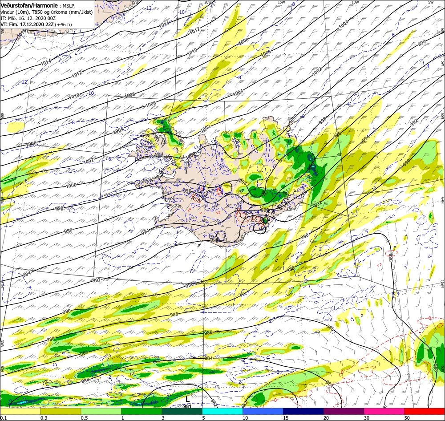Click the 'Veðurstofan/Harmonie' title text
Viewport: 445px width, 421px height.
tap(29, 6)
